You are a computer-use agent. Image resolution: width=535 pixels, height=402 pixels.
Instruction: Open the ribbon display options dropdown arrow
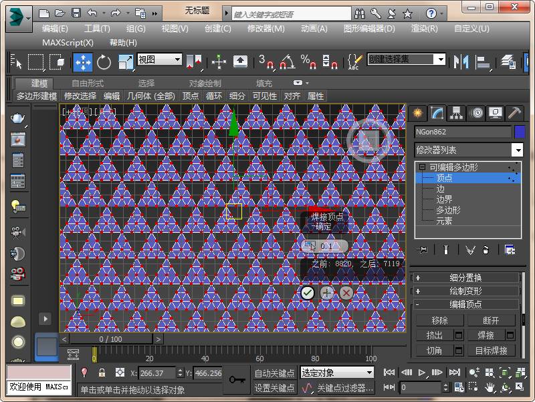point(307,83)
